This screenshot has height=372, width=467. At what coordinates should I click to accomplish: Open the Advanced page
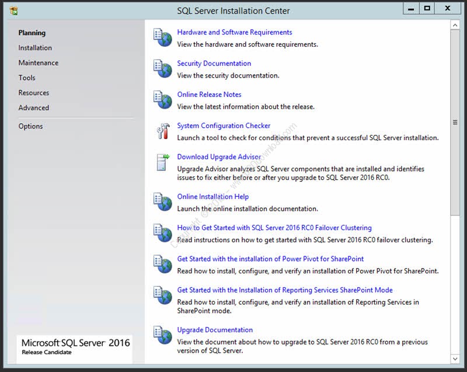pos(34,108)
